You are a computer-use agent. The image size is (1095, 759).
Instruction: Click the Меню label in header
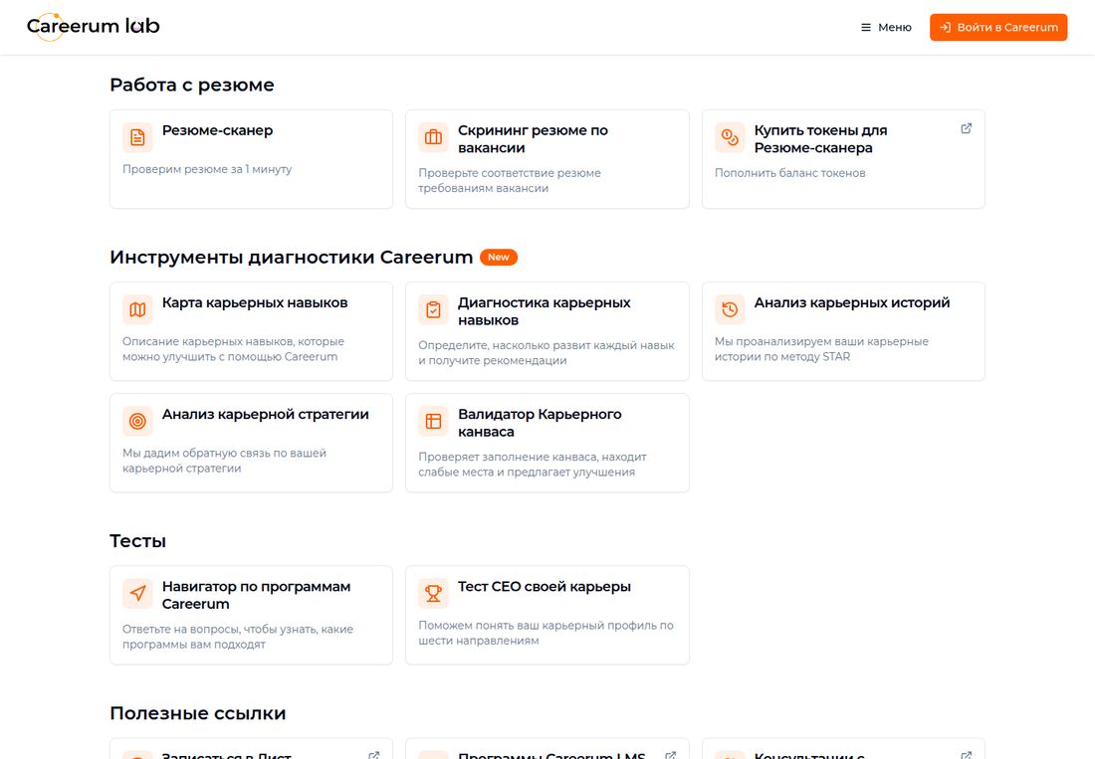pos(895,27)
